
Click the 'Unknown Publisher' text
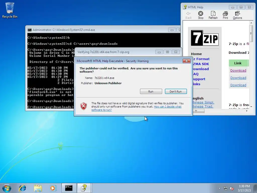[x=108, y=83]
